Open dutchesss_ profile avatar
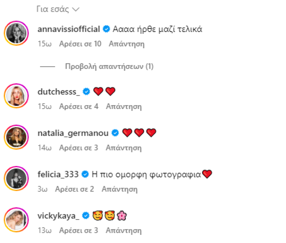The image size is (286, 243). (17, 96)
